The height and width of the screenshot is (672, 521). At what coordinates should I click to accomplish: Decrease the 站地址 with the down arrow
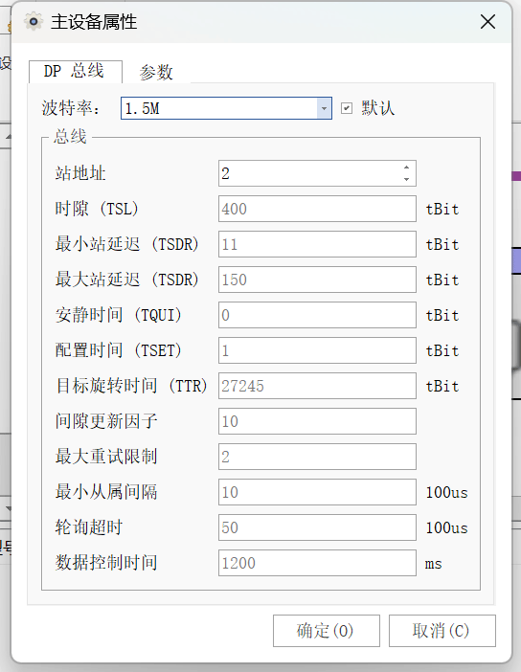coord(406,180)
